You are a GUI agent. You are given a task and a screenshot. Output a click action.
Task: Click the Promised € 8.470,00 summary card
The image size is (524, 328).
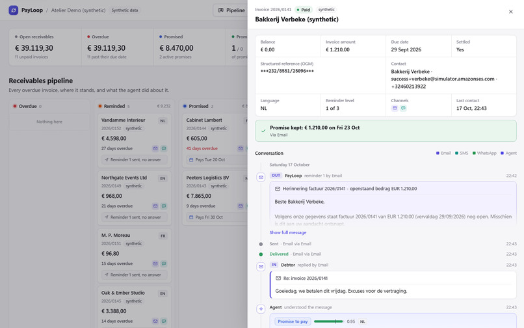click(189, 47)
